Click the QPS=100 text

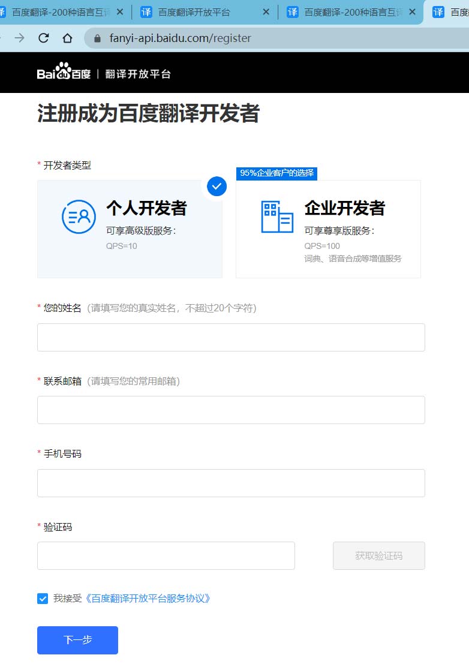pos(322,246)
